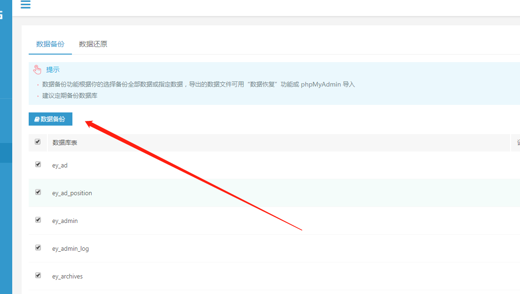Click the 建议定期备份数据库 hint line

(70, 96)
